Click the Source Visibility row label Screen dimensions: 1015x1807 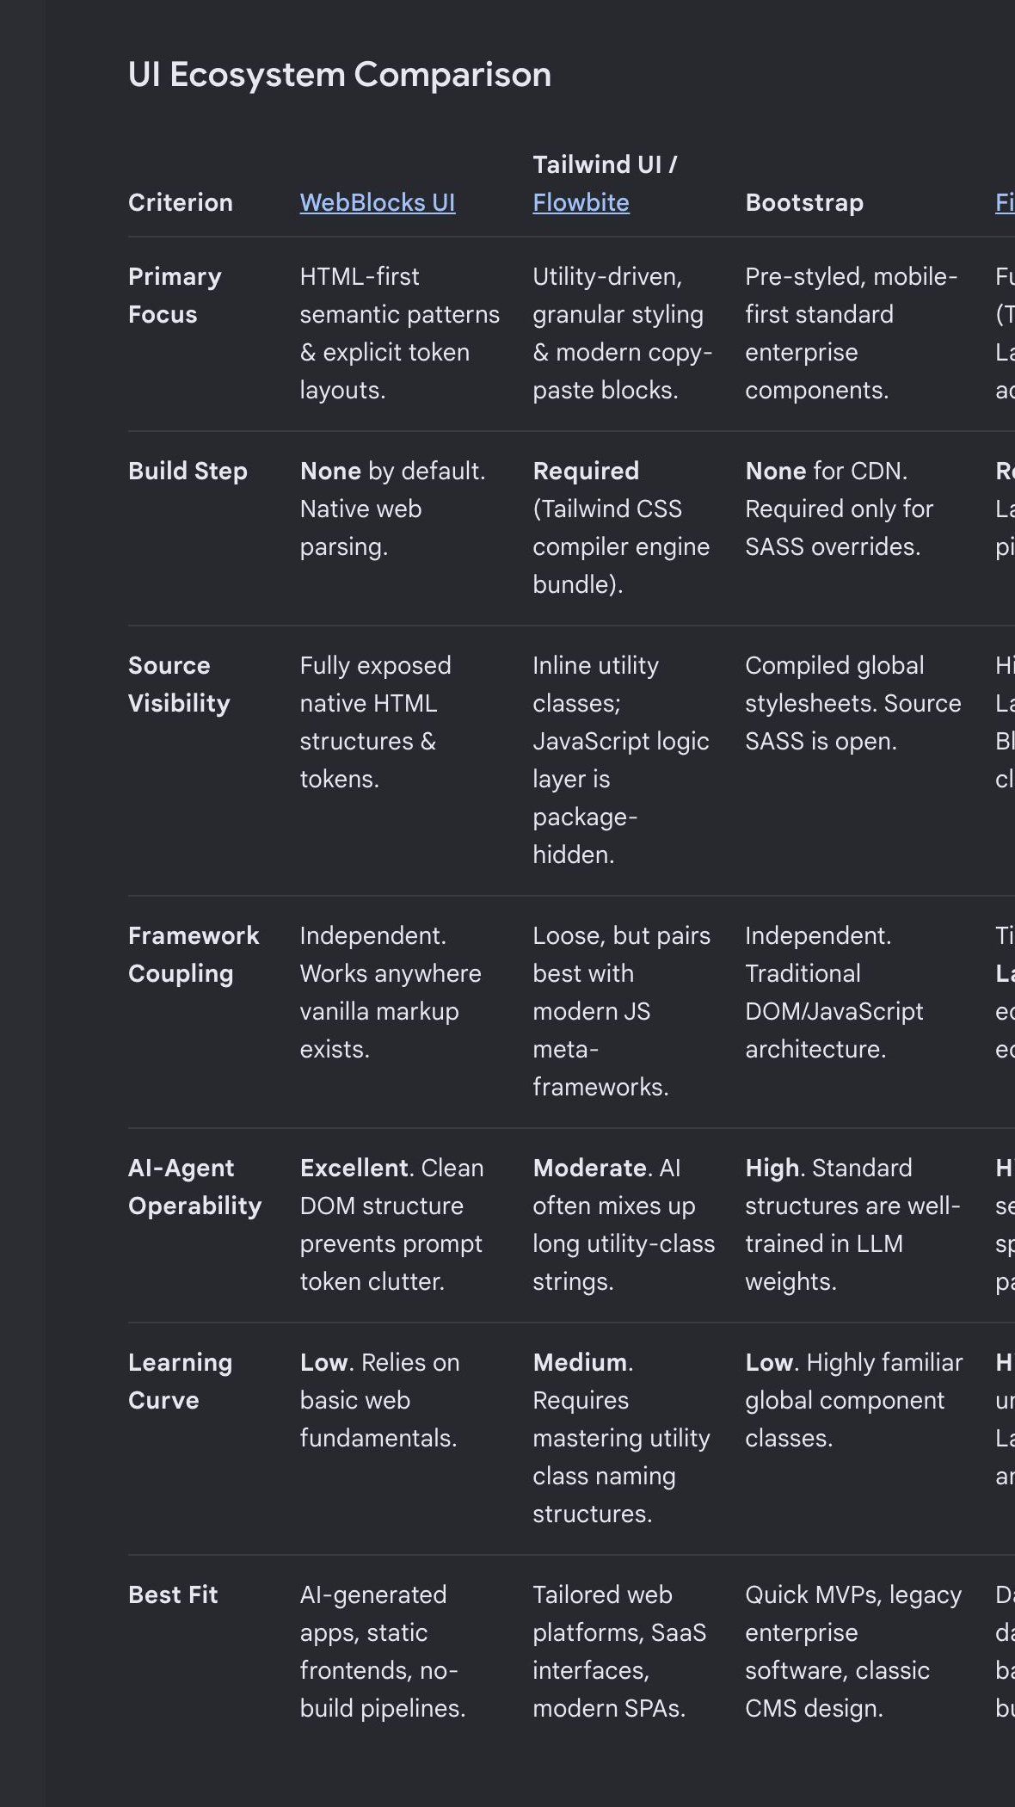coord(179,684)
